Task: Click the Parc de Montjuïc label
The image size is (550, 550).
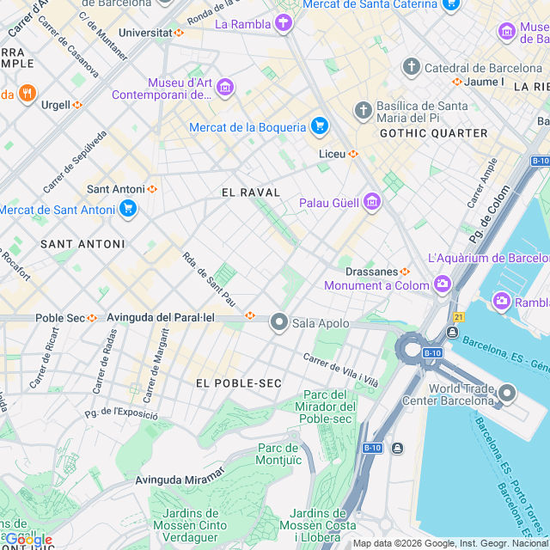Action: pos(278,454)
